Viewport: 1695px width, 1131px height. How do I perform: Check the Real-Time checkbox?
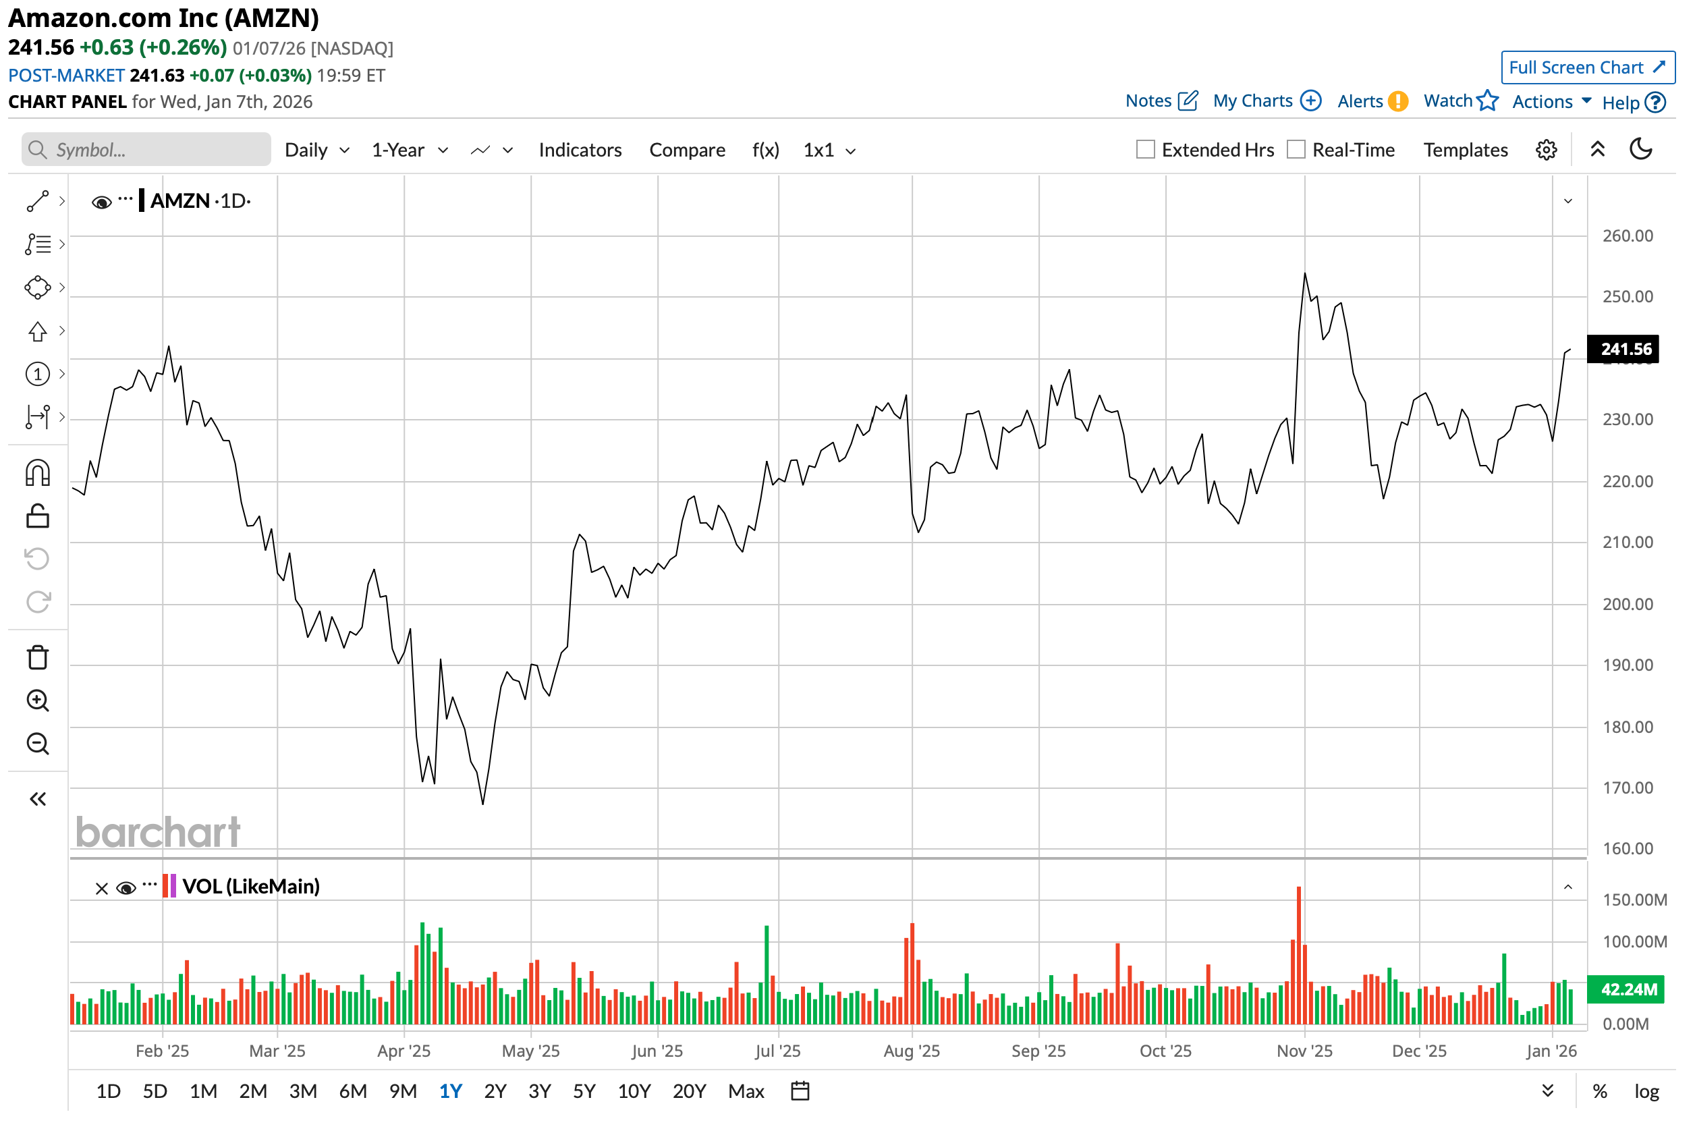click(x=1297, y=149)
